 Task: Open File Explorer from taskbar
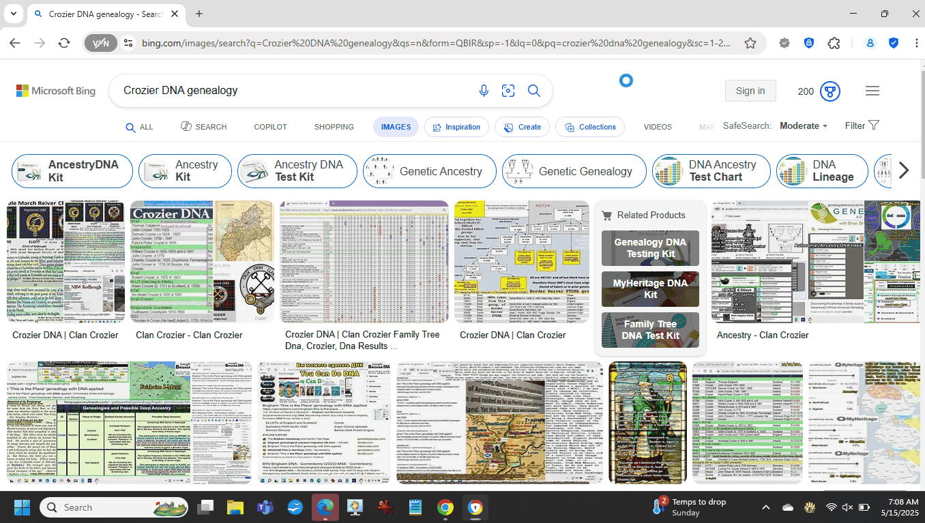(235, 507)
